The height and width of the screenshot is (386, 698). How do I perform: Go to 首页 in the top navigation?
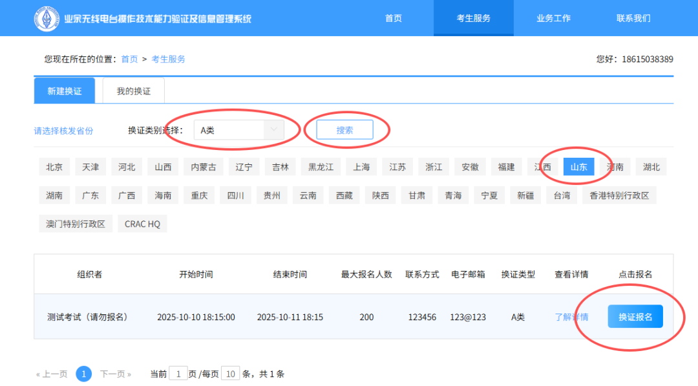(x=394, y=18)
